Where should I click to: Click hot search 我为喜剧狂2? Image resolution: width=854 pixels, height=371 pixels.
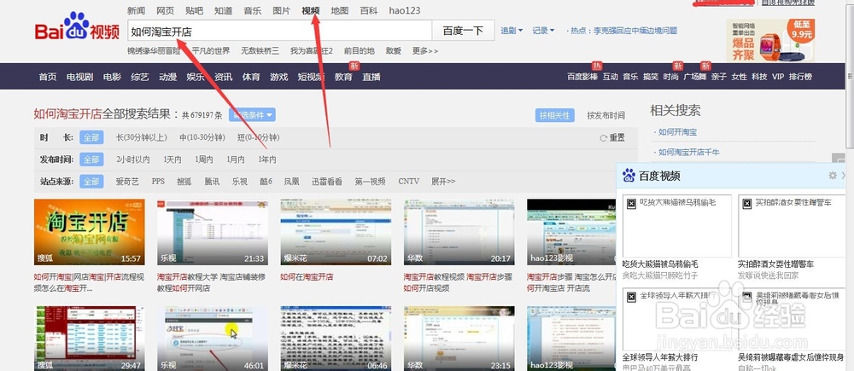(x=312, y=50)
